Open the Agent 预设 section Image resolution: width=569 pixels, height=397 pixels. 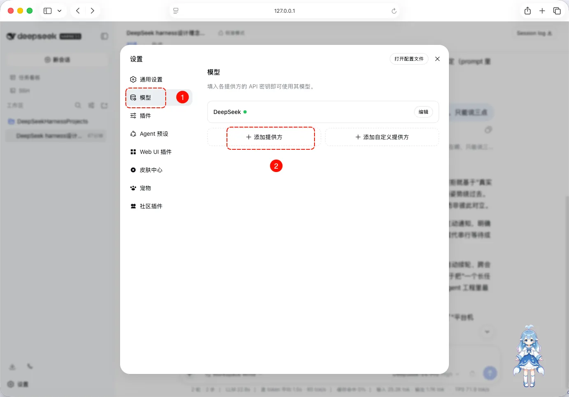(159, 134)
